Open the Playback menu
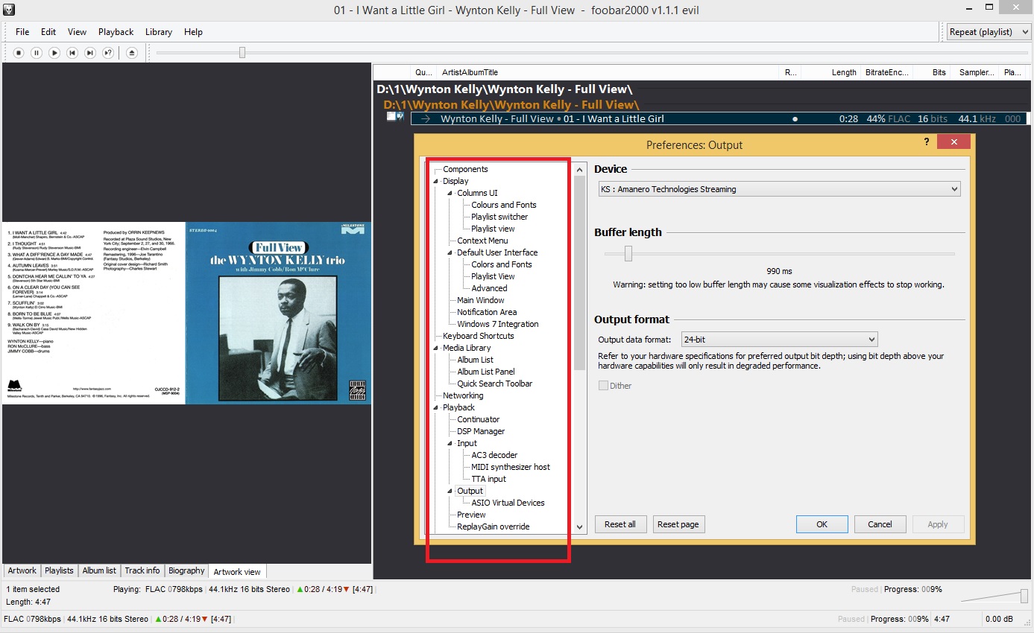1034x633 pixels. click(116, 32)
